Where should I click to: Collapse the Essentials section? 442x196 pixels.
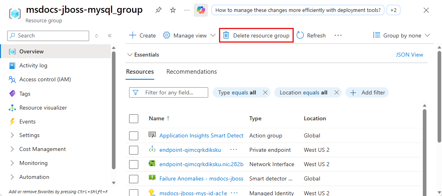(143, 55)
